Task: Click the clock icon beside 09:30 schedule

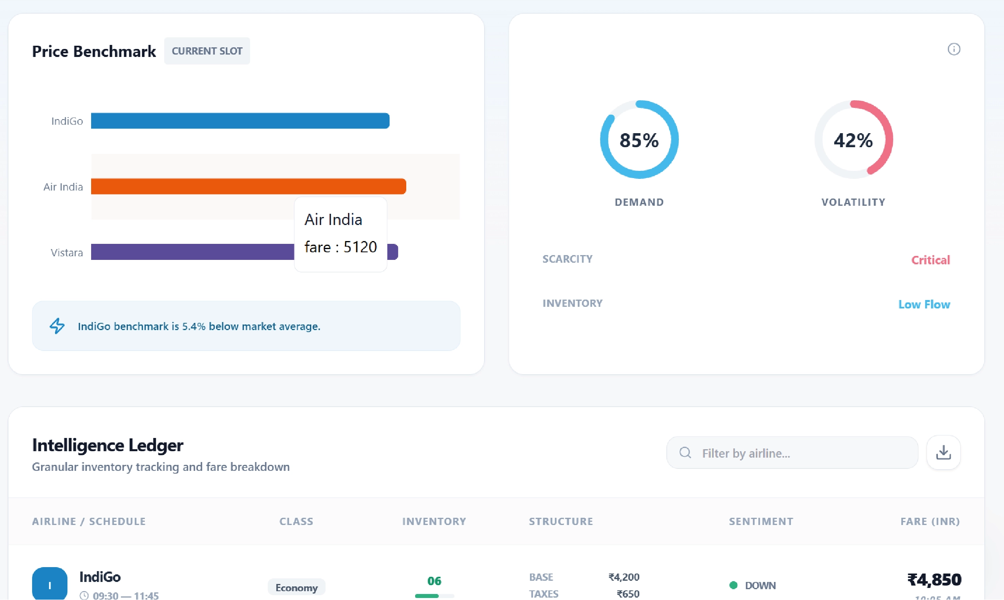Action: pyautogui.click(x=84, y=596)
